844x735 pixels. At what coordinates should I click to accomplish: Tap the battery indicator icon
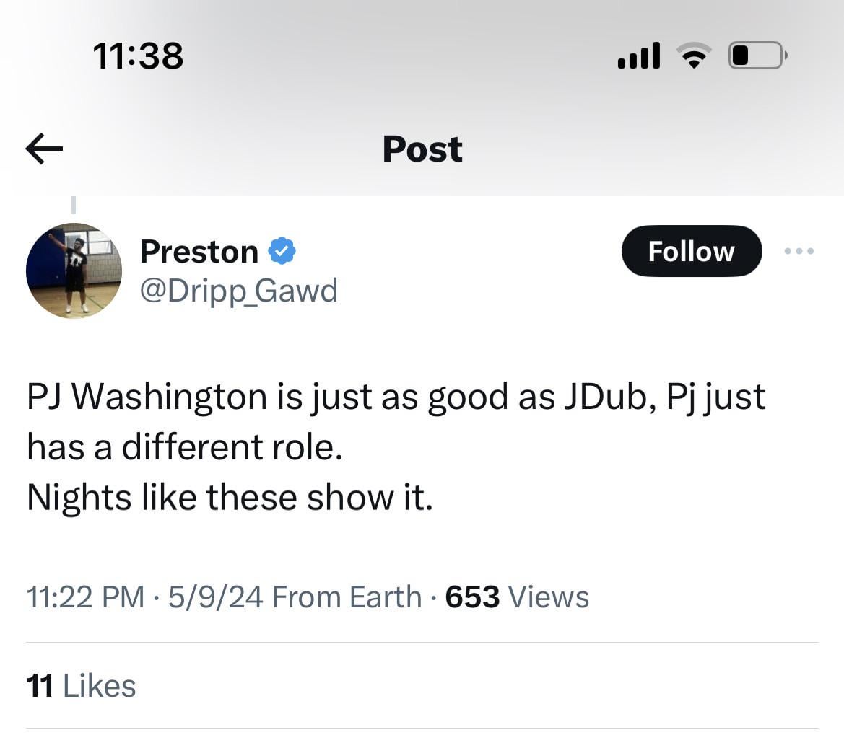(758, 56)
